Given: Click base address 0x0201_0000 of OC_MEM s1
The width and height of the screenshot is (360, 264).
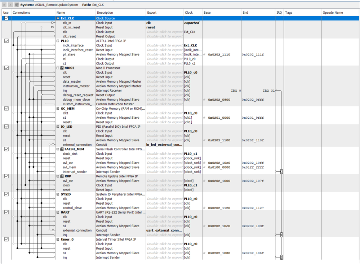Looking at the screenshot, I should (219, 118).
